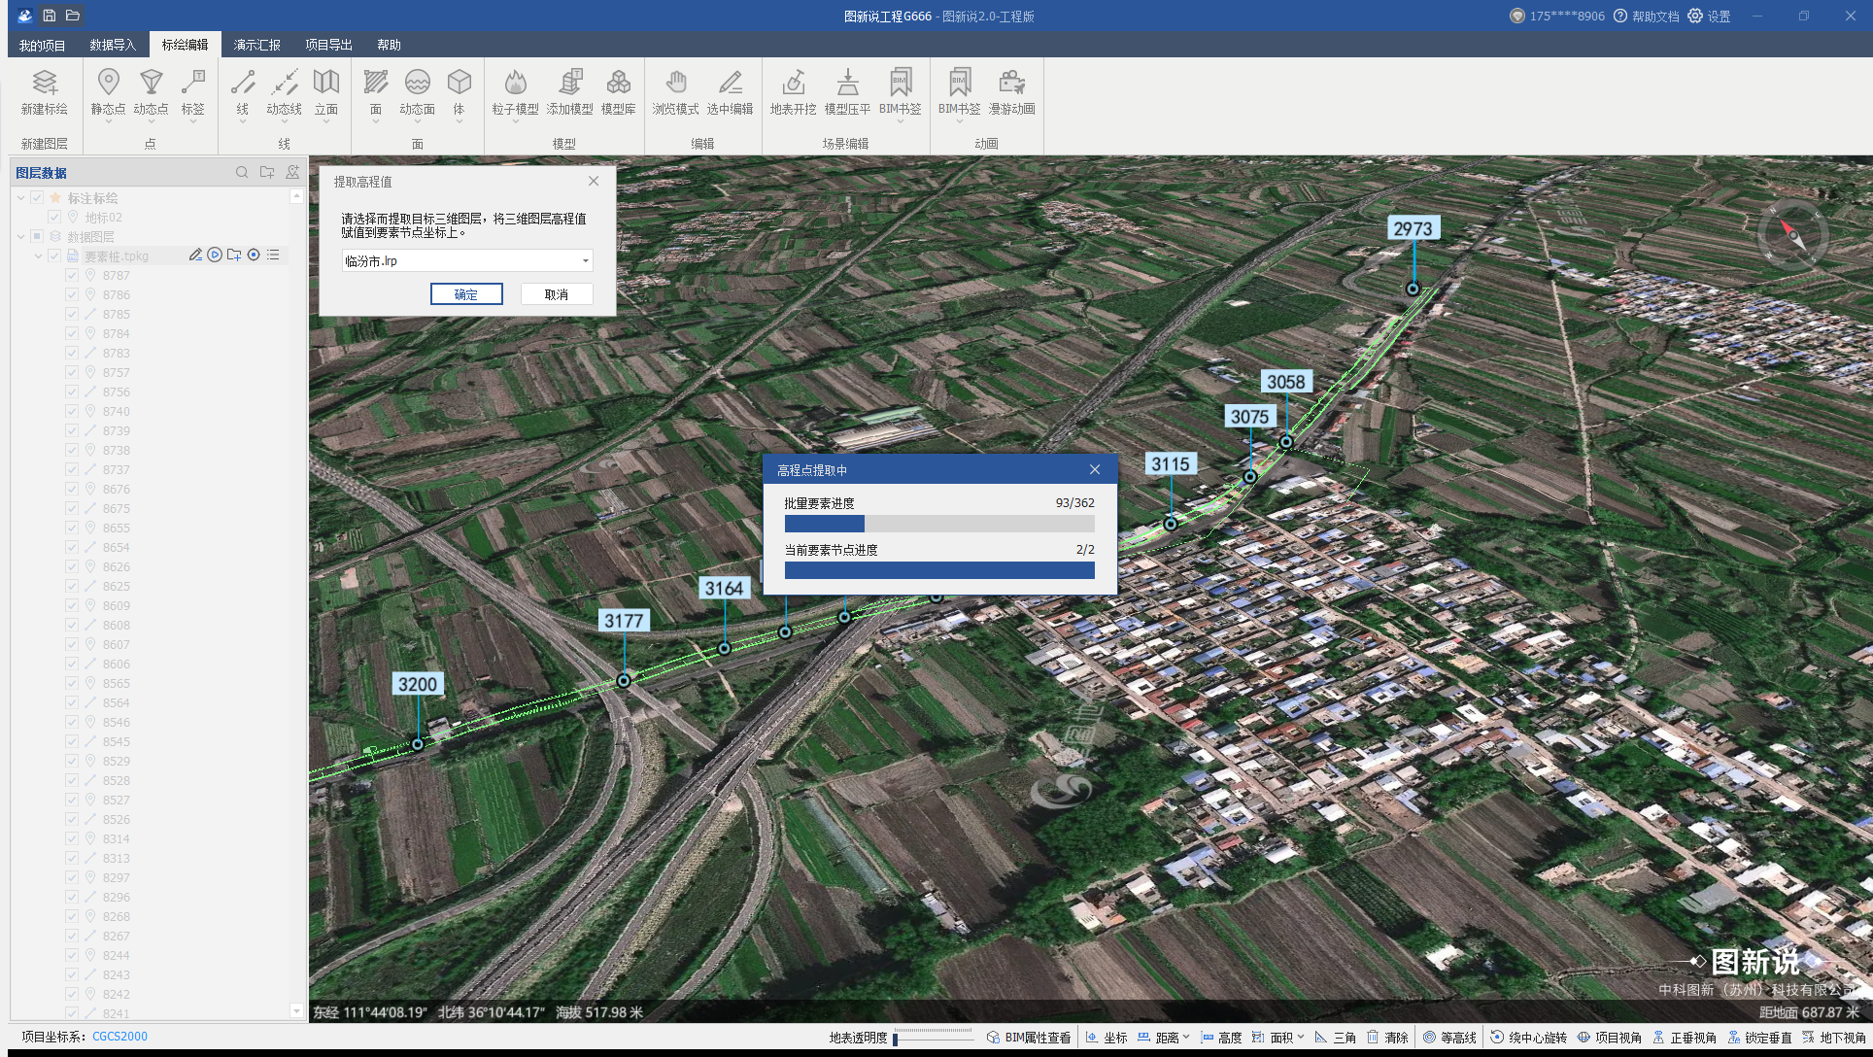1873x1057 pixels.
Task: Click the compass in the map view
Action: tap(1792, 234)
